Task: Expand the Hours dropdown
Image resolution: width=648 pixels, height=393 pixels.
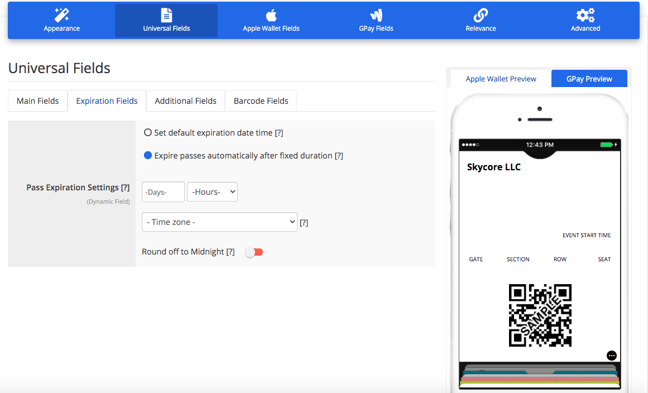Action: (212, 192)
